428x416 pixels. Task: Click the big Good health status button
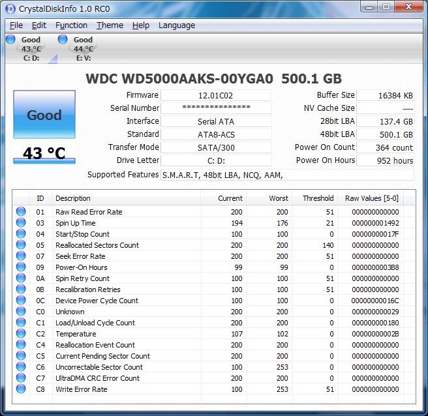click(x=44, y=115)
